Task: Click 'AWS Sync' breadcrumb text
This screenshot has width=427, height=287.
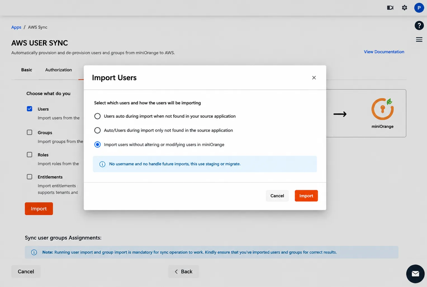Action: coord(37,27)
